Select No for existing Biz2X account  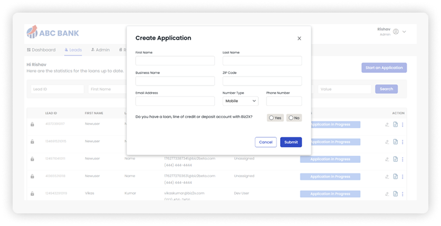pyautogui.click(x=294, y=118)
